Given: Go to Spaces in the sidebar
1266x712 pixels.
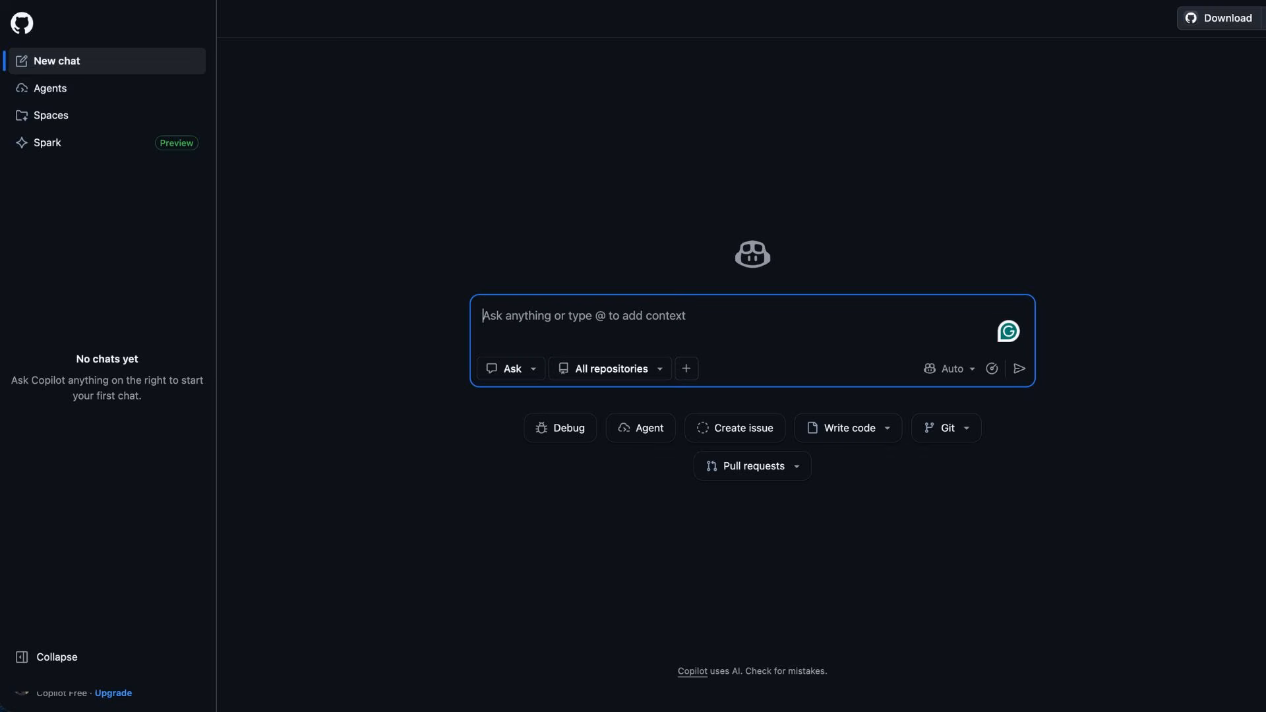Looking at the screenshot, I should tap(107, 115).
